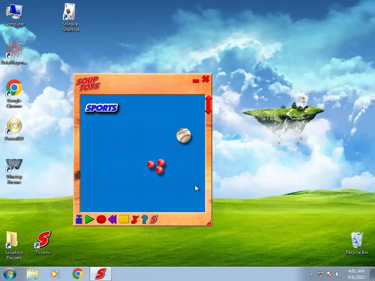
Task: Select the SPORTS category label
Action: (x=102, y=108)
